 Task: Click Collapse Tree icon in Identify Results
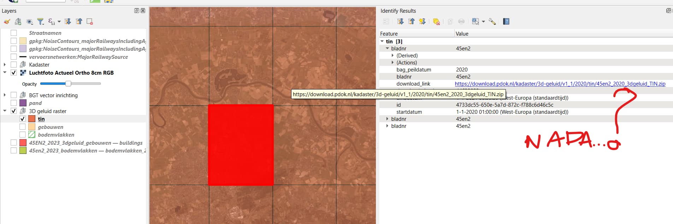pyautogui.click(x=412, y=21)
